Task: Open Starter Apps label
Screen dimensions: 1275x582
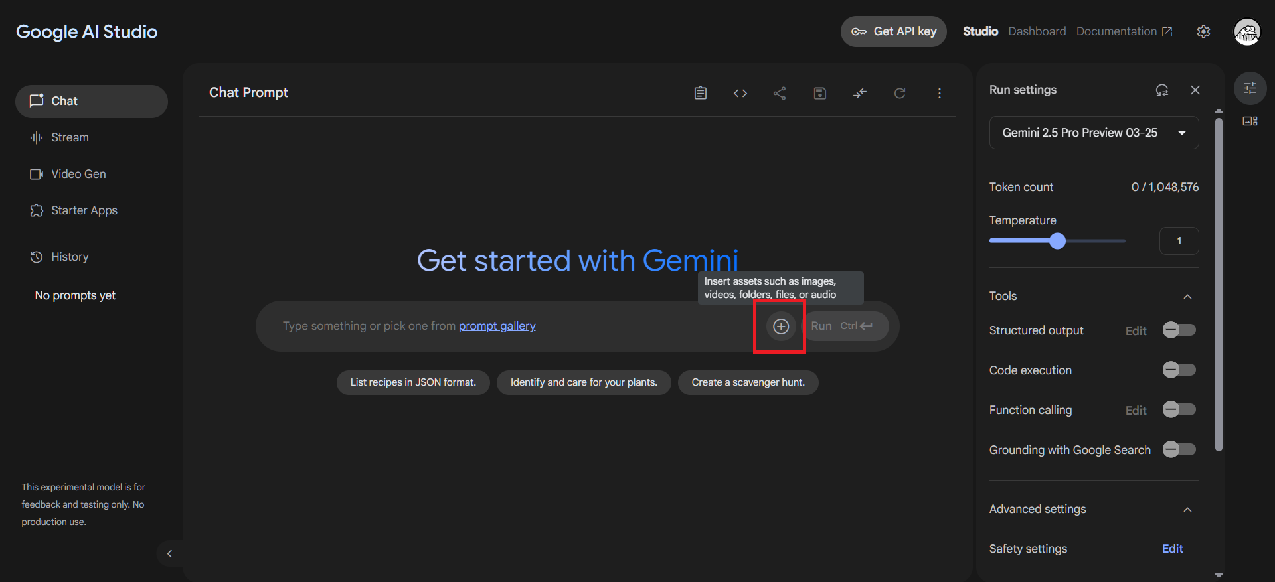Action: click(84, 210)
